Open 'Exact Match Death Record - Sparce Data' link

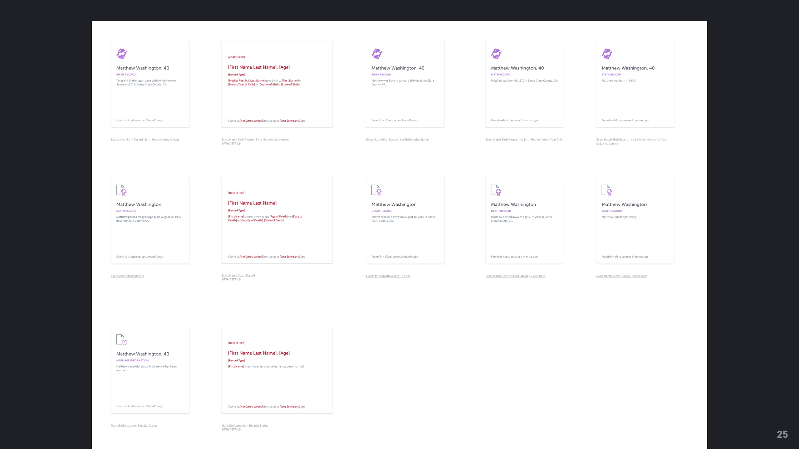point(621,276)
